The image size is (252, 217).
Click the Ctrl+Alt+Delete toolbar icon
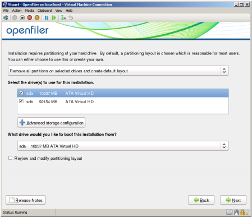point(6,18)
